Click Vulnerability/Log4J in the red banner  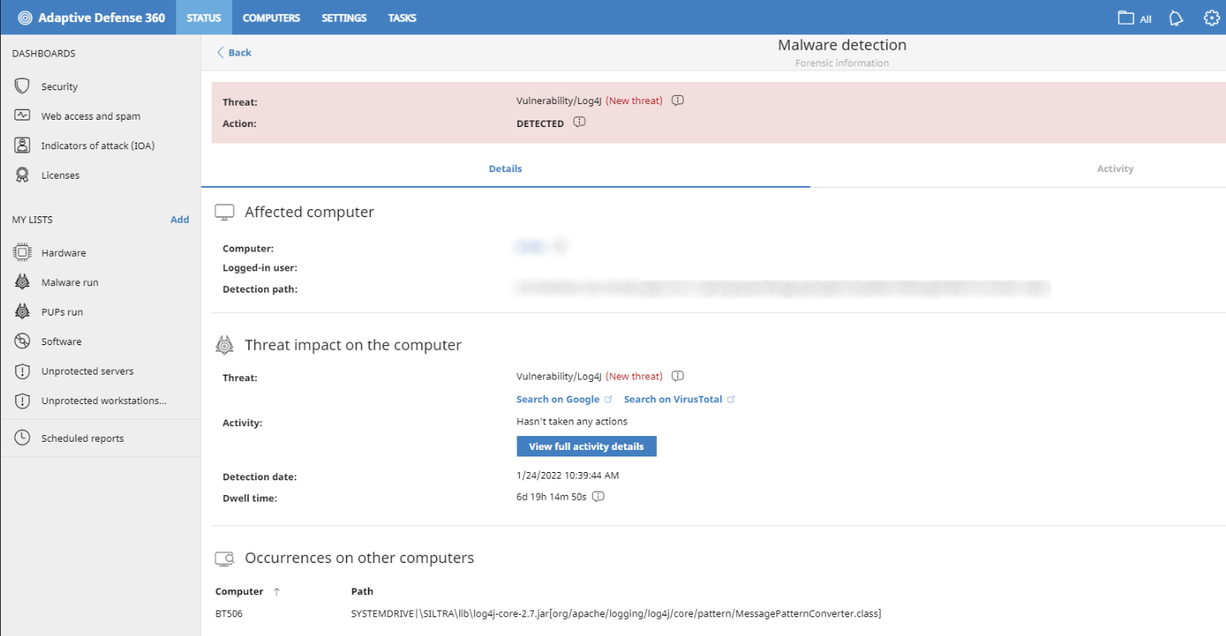click(559, 101)
